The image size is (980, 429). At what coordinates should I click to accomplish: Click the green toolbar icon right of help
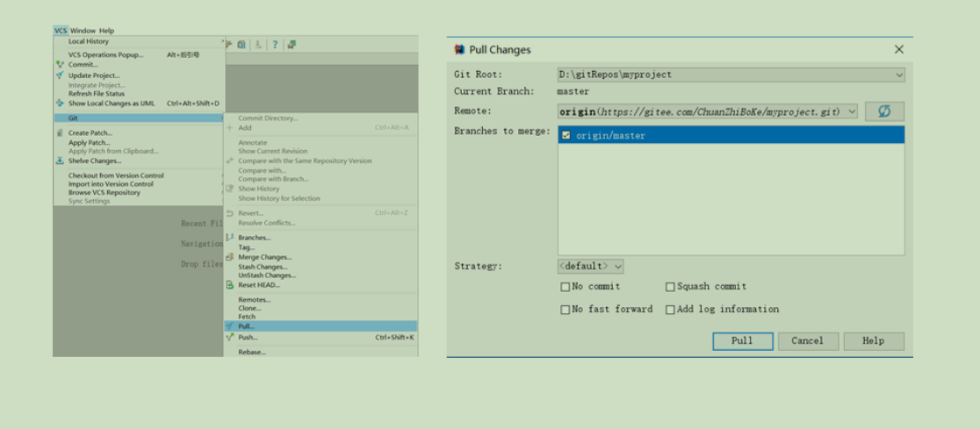point(292,45)
